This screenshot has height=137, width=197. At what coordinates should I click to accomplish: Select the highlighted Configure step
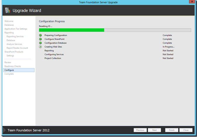click(x=19, y=70)
